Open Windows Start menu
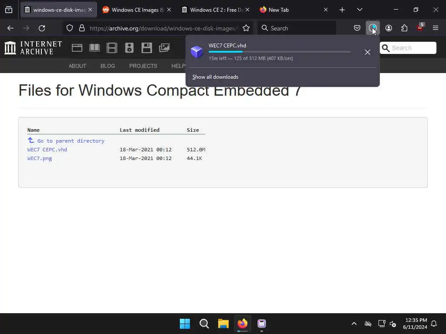This screenshot has width=446, height=334. [185, 324]
